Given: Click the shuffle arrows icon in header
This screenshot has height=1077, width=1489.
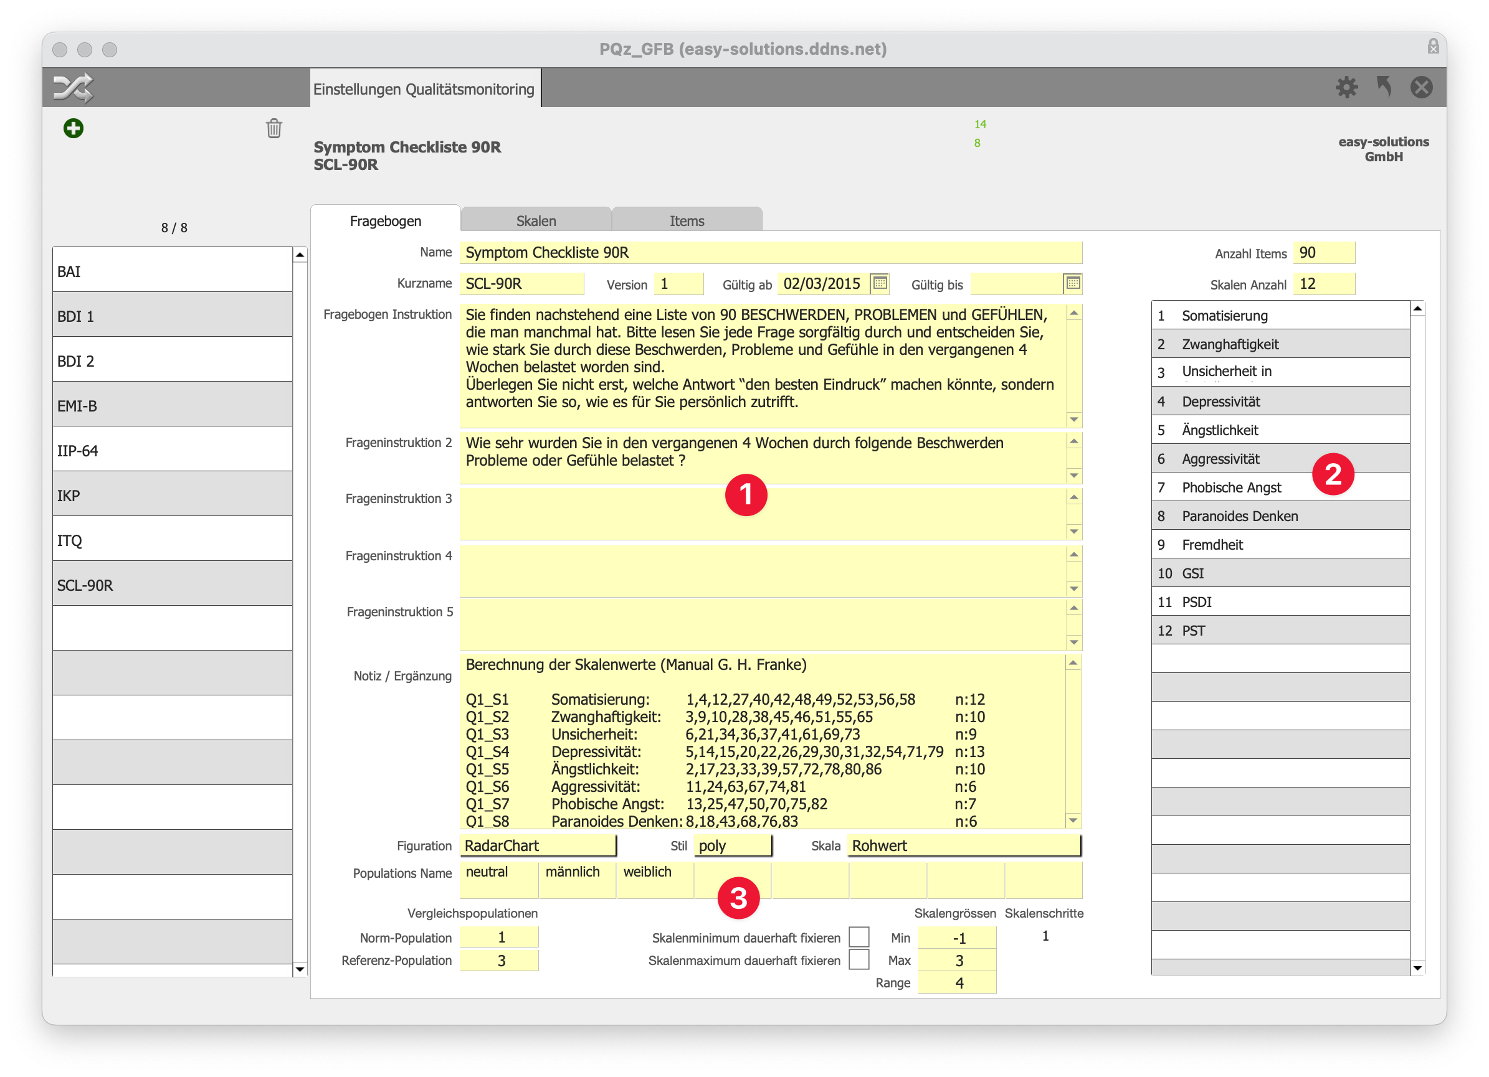Looking at the screenshot, I should (x=73, y=88).
